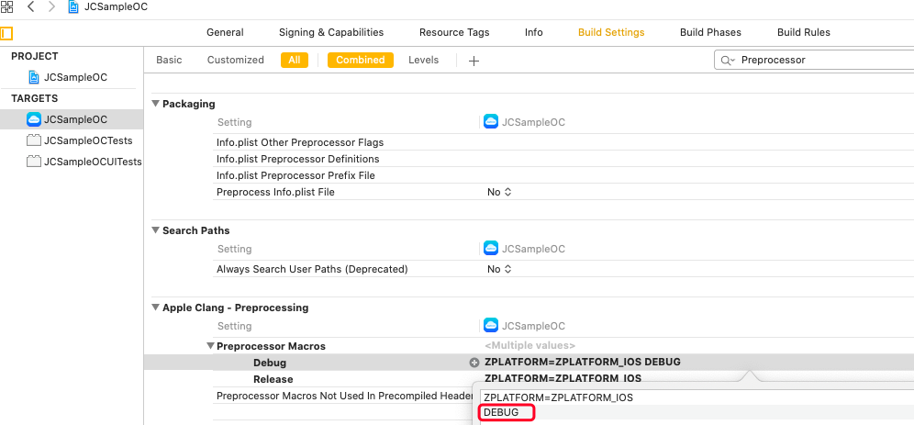The image size is (914, 425).
Task: Select Info.plist Preprocessor Prefix File row
Action: click(563, 175)
